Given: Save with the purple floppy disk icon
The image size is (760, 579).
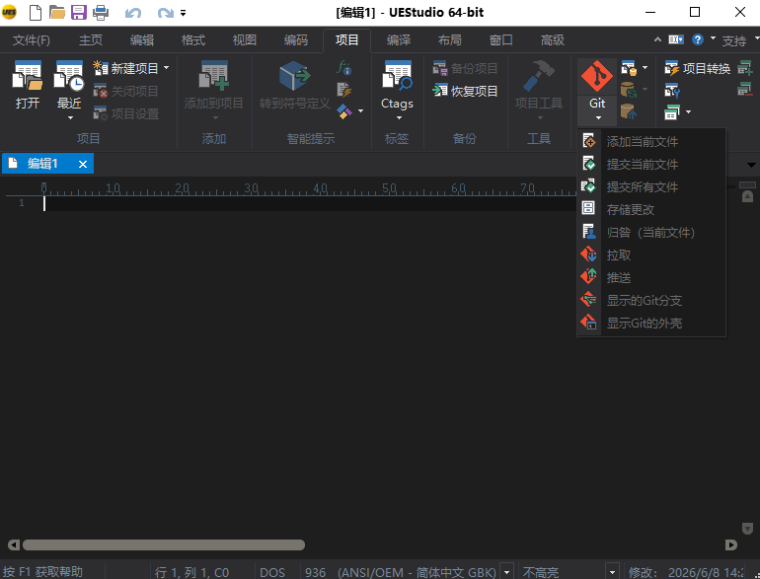Looking at the screenshot, I should 79,12.
